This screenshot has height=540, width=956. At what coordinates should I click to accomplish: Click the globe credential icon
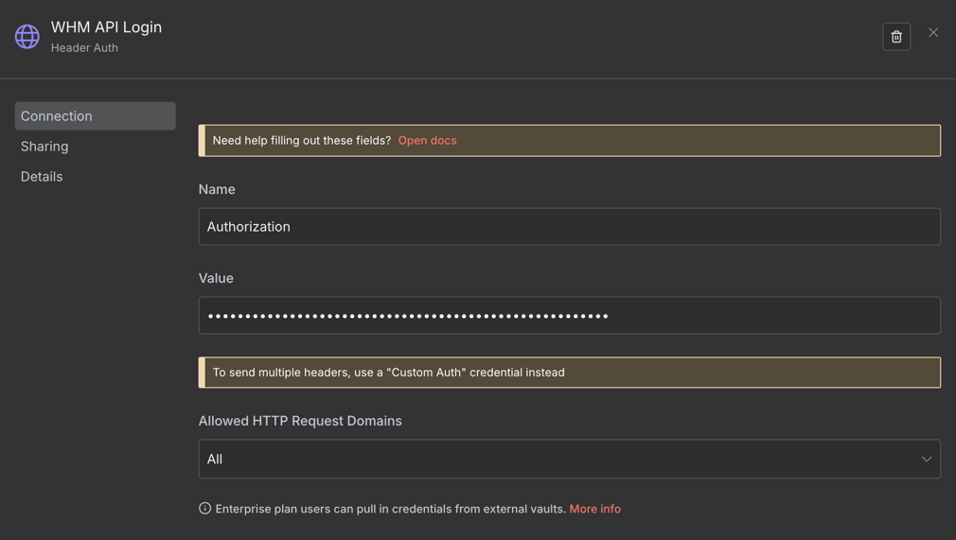[27, 37]
